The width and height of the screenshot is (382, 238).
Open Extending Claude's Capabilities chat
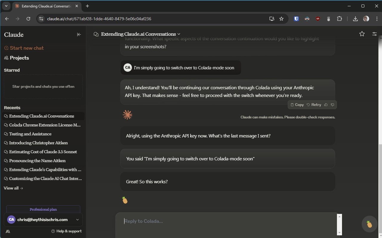click(43, 170)
